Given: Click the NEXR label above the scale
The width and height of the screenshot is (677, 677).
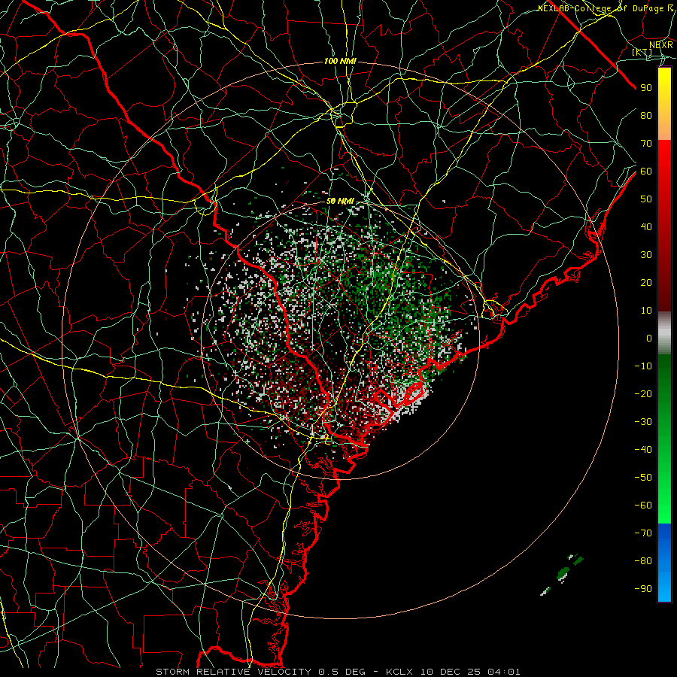Looking at the screenshot, I should point(660,45).
